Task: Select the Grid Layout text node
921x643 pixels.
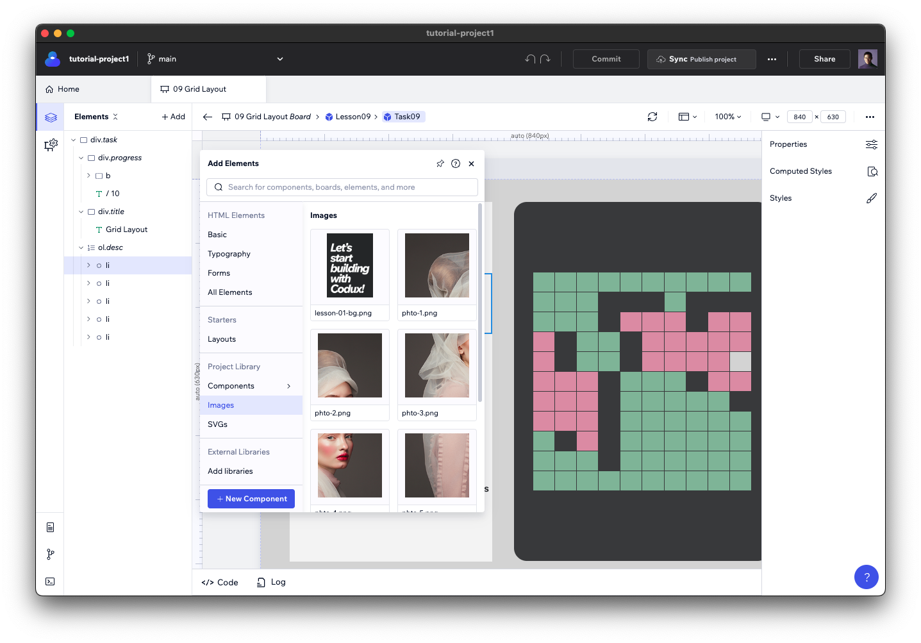Action: coord(122,230)
